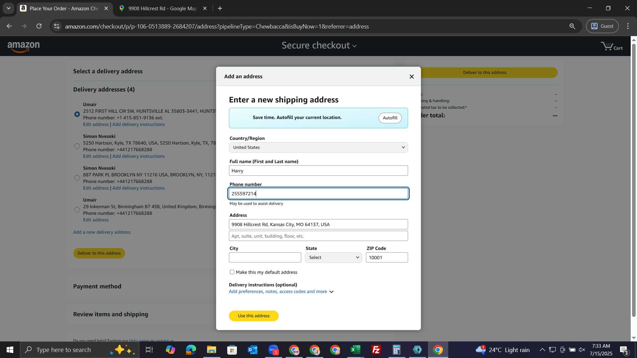Screen dimensions: 637x358
Task: Open a new browser tab
Action: click(x=220, y=9)
